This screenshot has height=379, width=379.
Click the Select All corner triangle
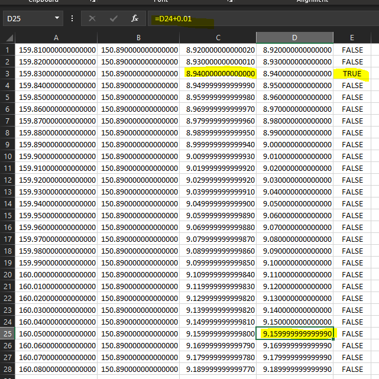[9, 38]
